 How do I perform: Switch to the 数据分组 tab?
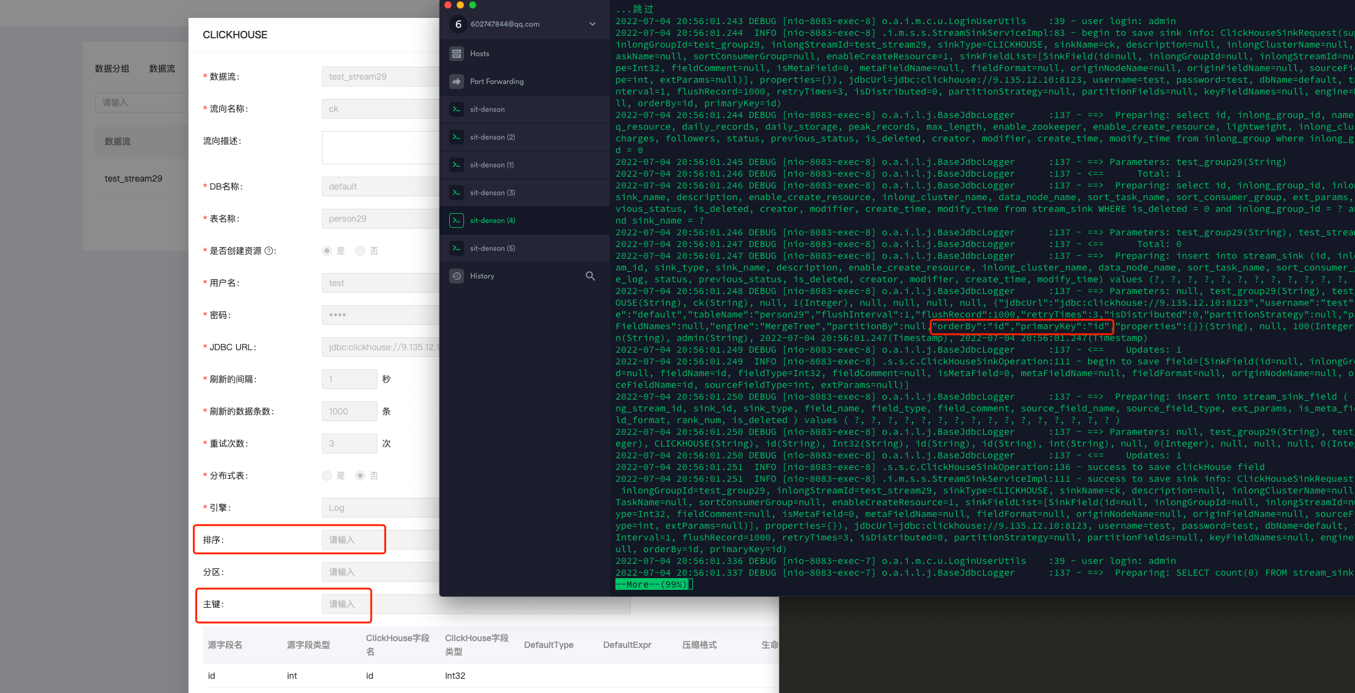[112, 69]
